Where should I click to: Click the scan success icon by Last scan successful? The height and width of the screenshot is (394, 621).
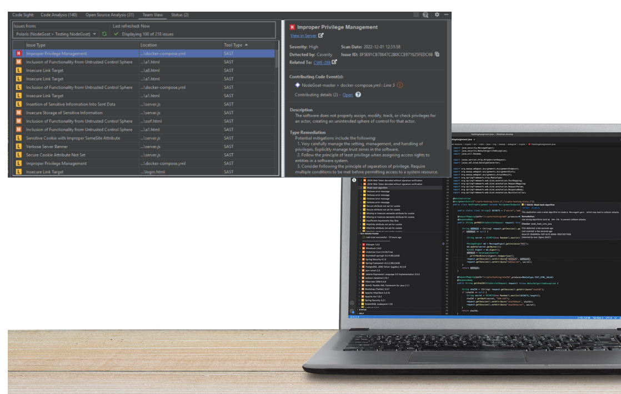click(x=364, y=238)
